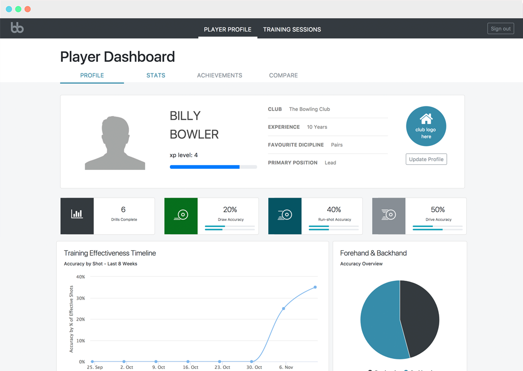523x371 pixels.
Task: Click the Player Dashboard title
Action: coord(117,57)
